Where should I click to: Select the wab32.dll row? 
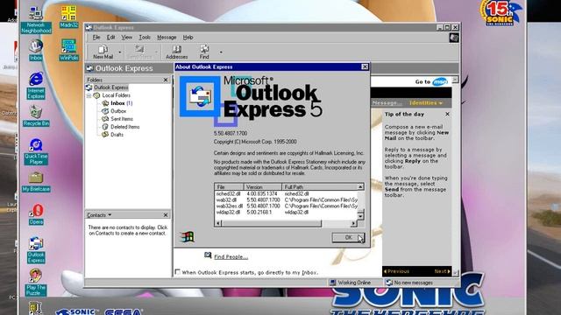pyautogui.click(x=287, y=200)
